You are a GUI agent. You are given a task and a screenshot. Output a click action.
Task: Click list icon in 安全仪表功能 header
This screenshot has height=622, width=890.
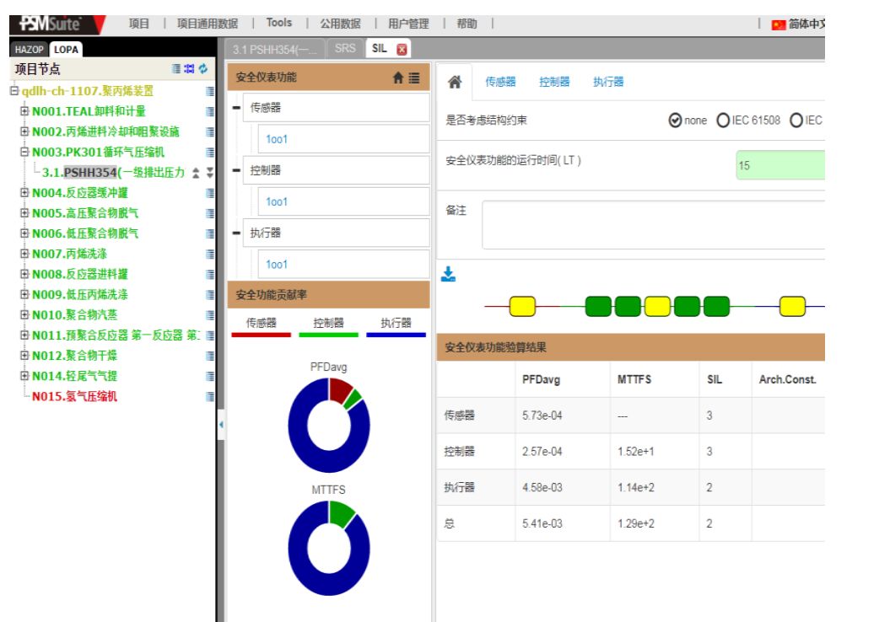[414, 78]
